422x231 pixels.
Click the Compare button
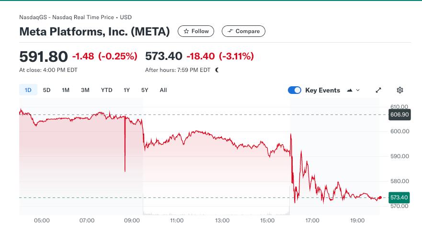[243, 31]
